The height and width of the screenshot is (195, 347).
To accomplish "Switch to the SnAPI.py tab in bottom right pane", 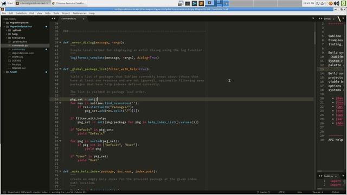I will tap(329, 176).
